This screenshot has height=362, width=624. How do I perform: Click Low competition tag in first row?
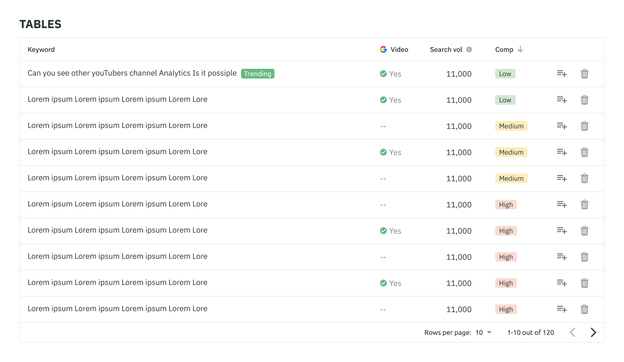505,74
